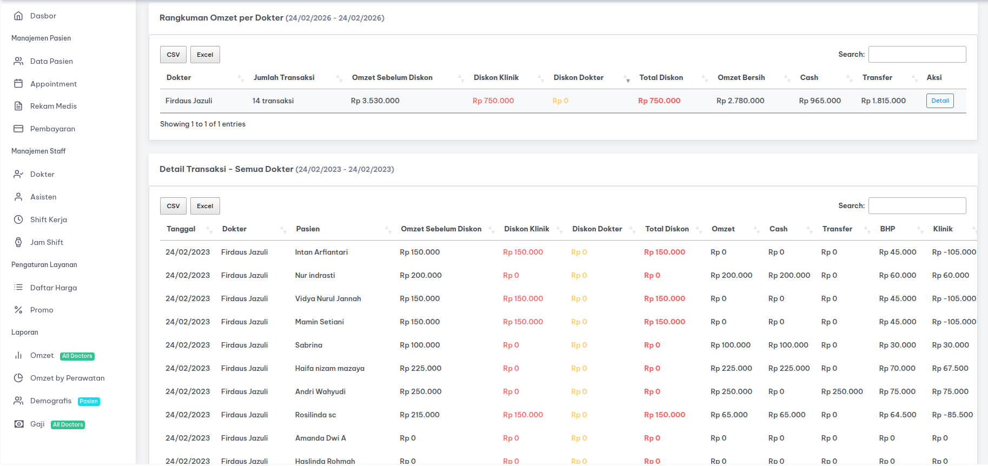Image resolution: width=988 pixels, height=466 pixels.
Task: Click the Jam Shift watch icon
Action: pyautogui.click(x=18, y=242)
